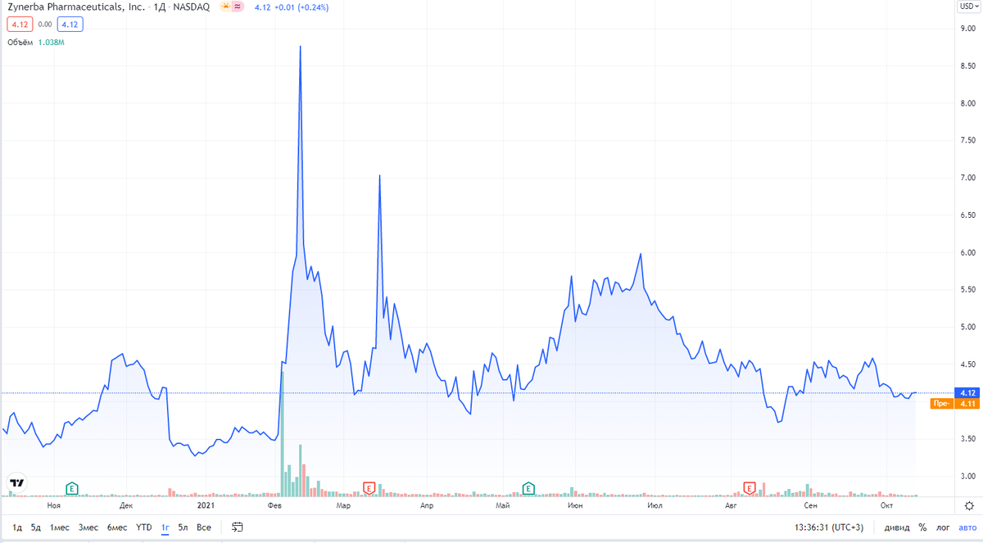Select the Все time range

point(204,527)
